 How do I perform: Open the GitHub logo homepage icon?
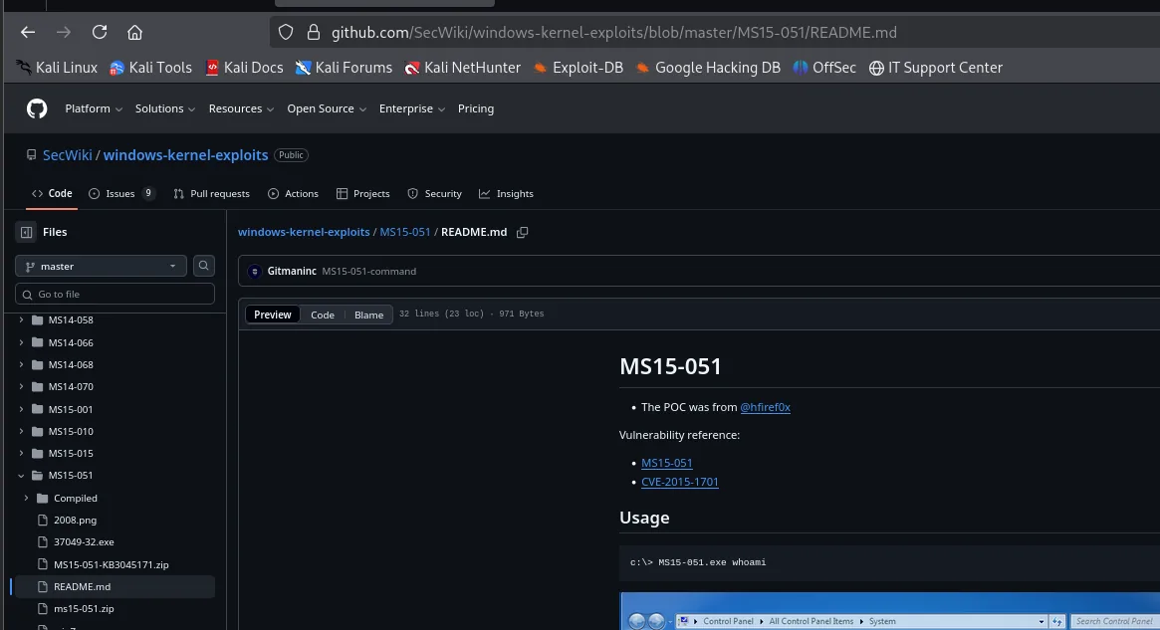click(x=37, y=108)
